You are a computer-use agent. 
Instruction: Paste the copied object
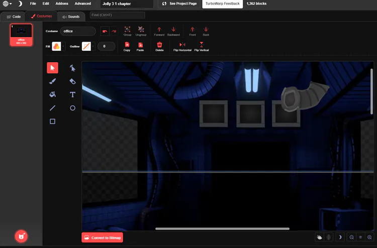coord(140,47)
